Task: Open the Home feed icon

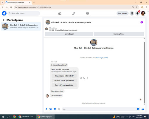Action: (x=60, y=13)
